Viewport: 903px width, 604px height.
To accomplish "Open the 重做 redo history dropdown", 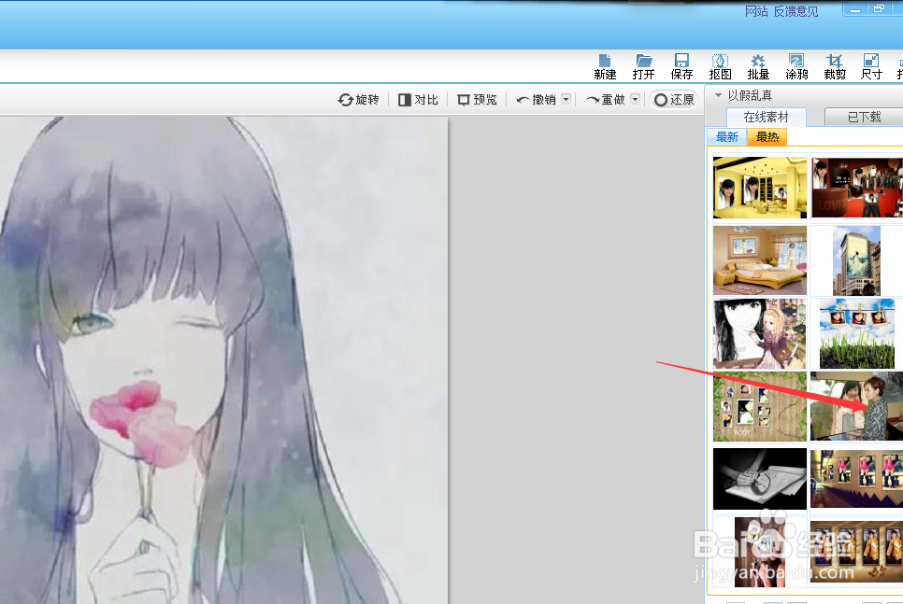I will [x=636, y=99].
